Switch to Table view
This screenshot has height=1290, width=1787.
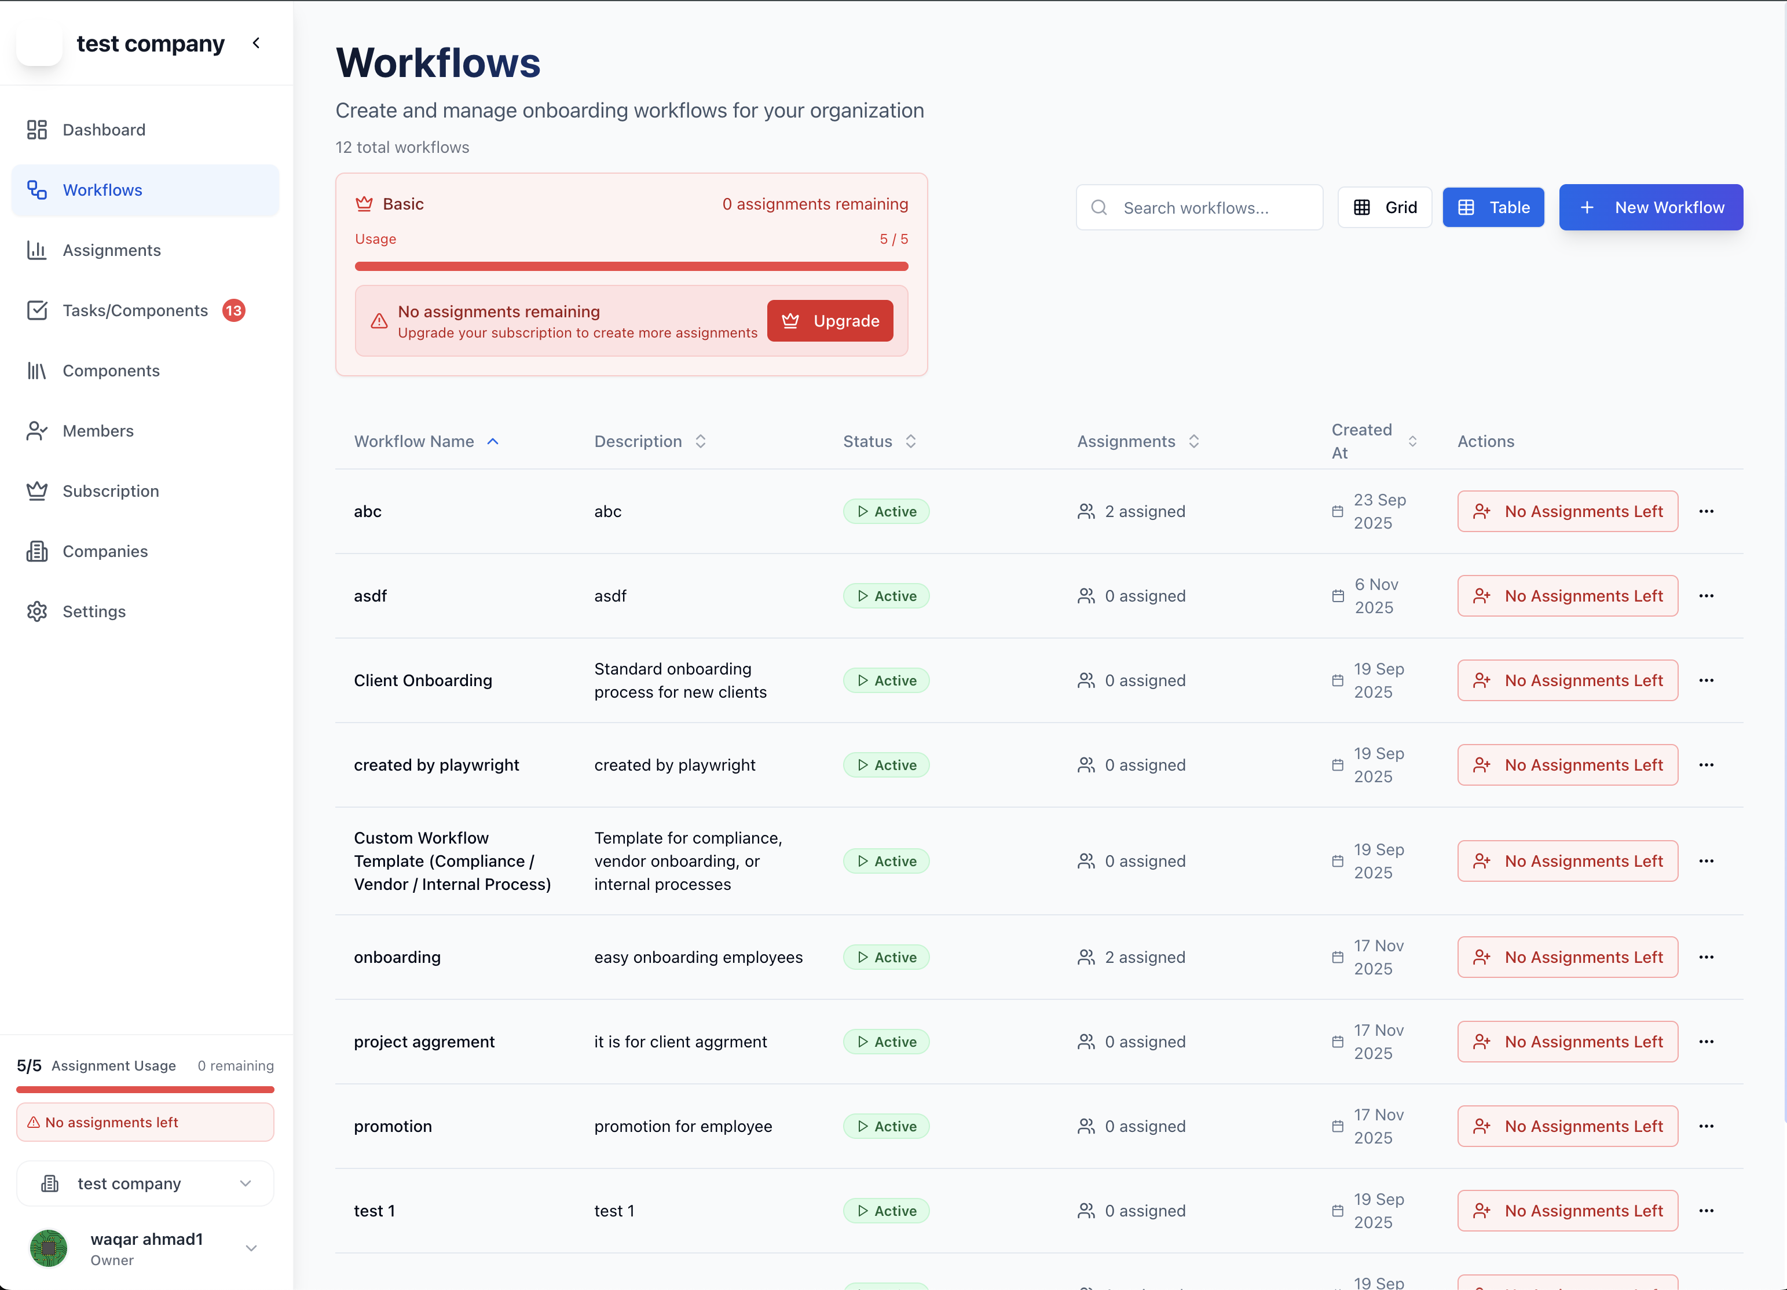coord(1493,207)
